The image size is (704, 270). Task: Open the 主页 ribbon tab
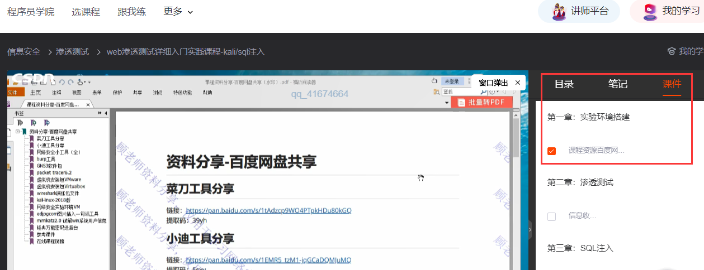(35, 93)
